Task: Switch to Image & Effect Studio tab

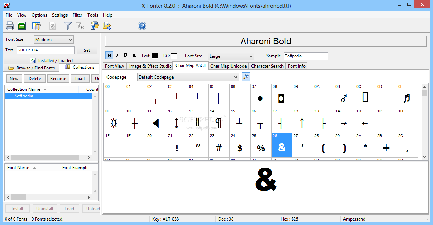Action: point(150,66)
